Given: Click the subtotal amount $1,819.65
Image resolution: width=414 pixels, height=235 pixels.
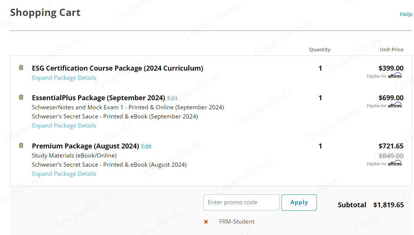Looking at the screenshot, I should 388,205.
